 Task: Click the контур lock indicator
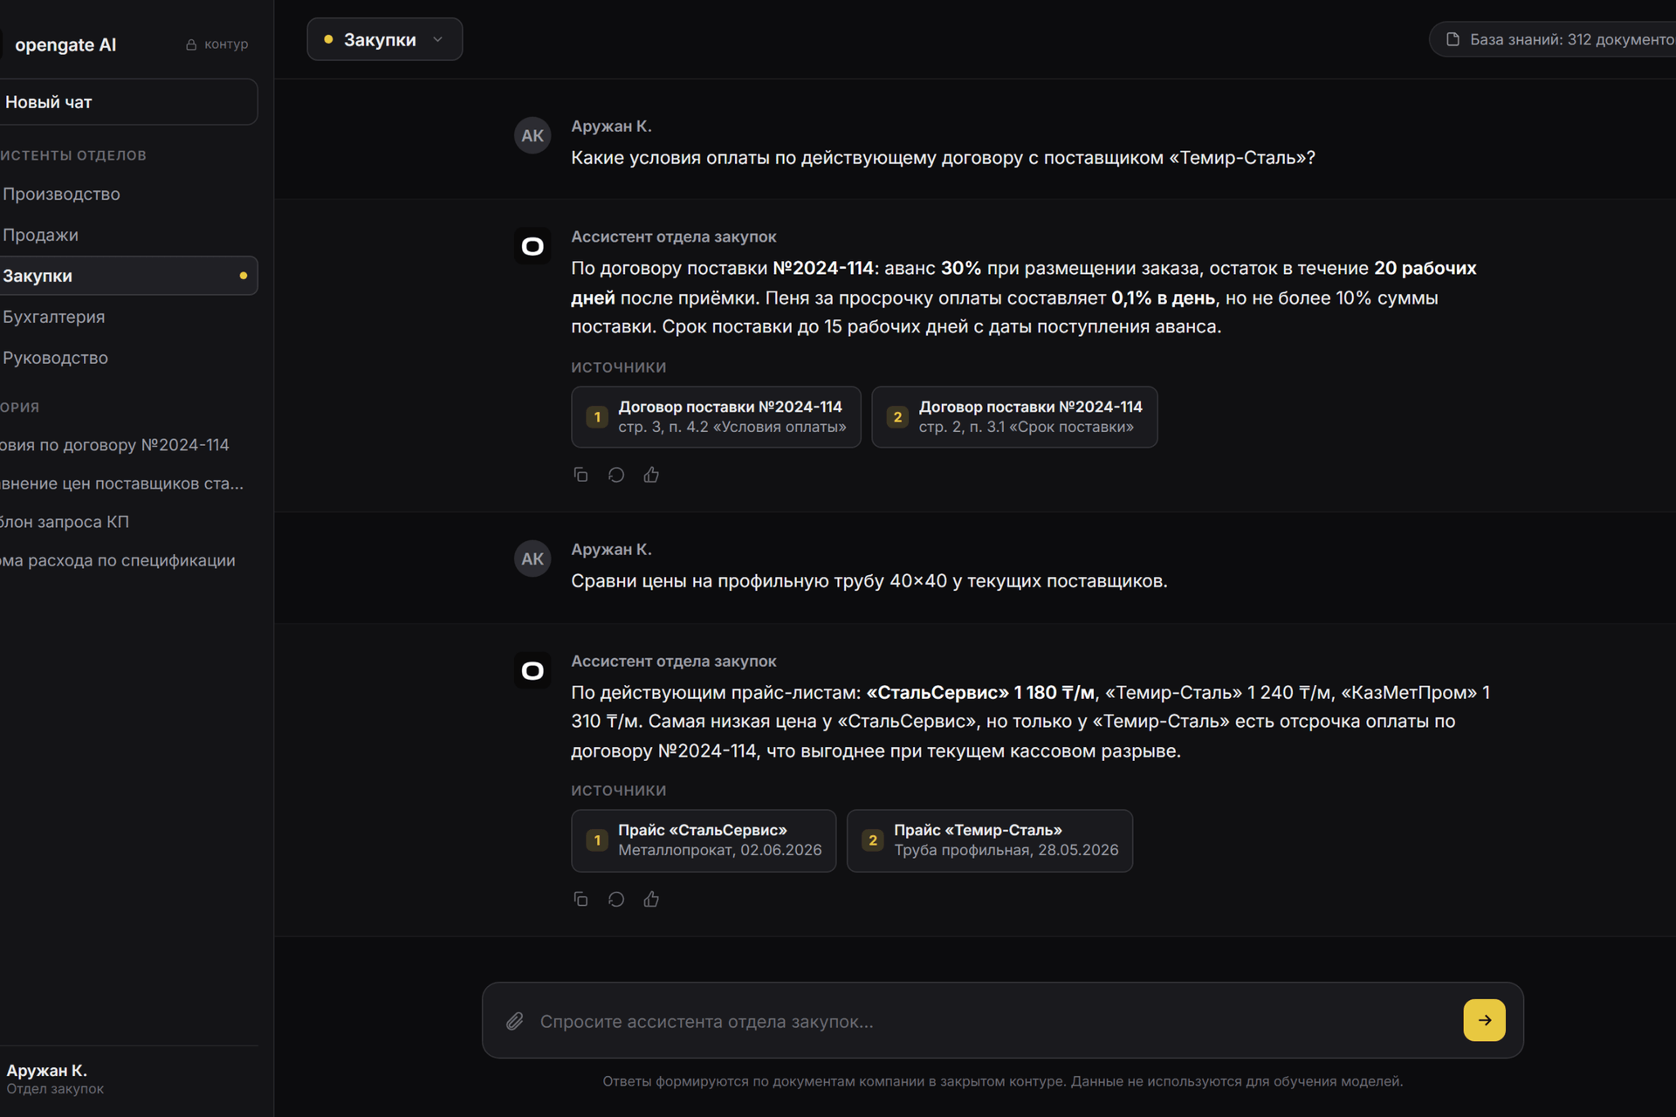216,45
